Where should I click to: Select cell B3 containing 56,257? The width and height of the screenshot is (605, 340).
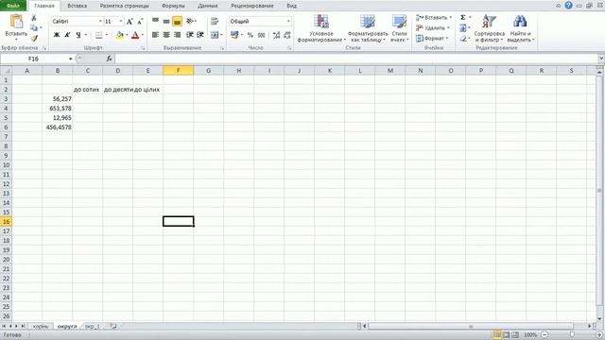58,99
